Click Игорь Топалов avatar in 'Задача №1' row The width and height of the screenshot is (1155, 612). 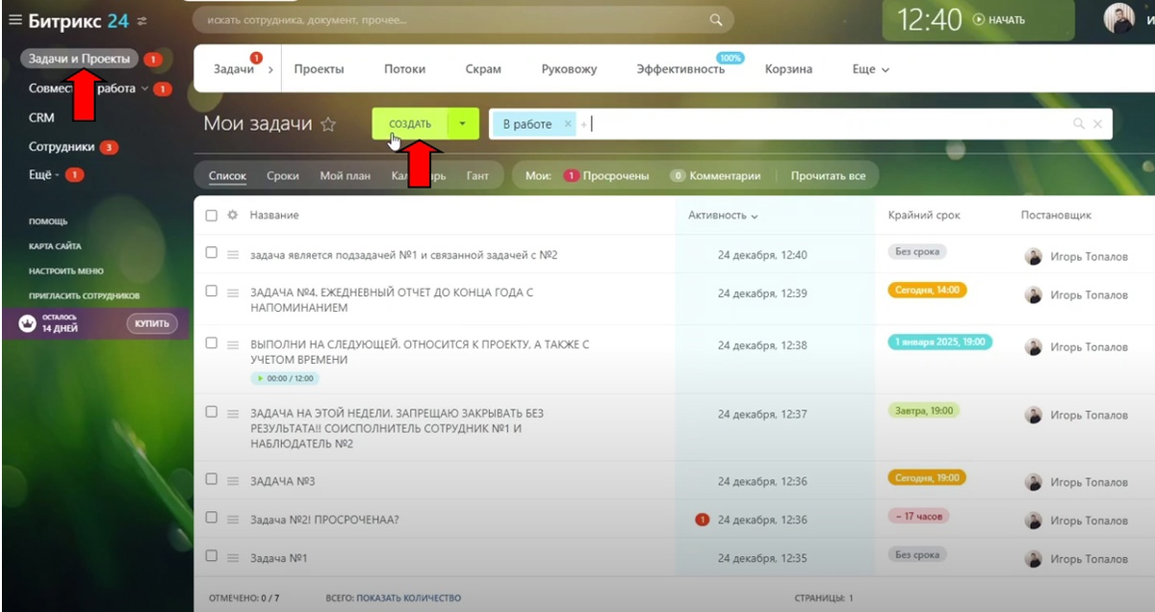pos(1034,559)
